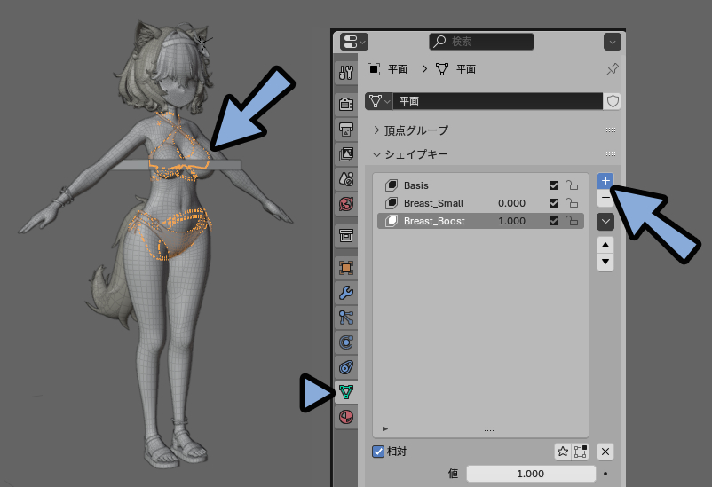The width and height of the screenshot is (712, 487).
Task: Open shape key specials dropdown menu
Action: (x=605, y=222)
